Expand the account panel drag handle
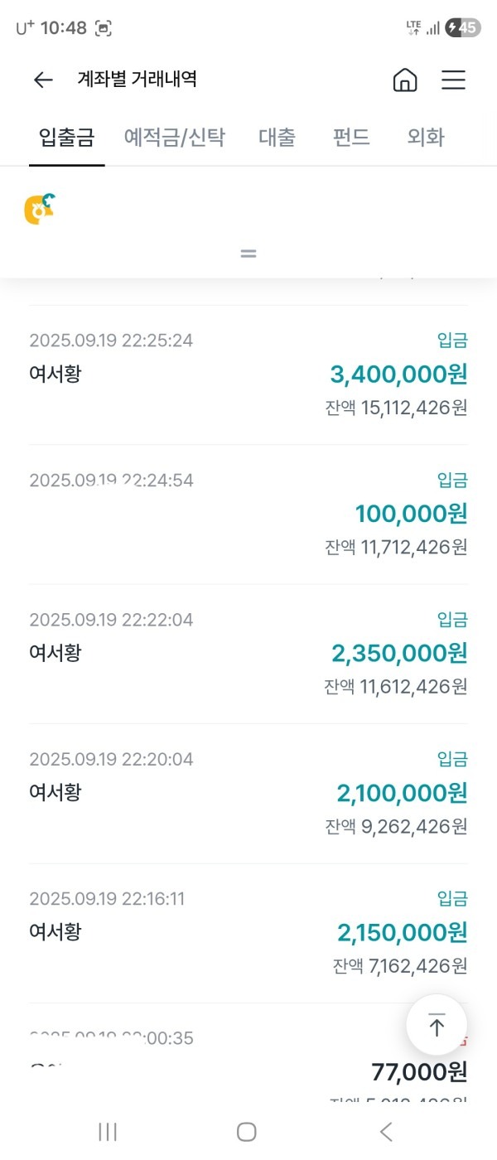The height and width of the screenshot is (1160, 497). (x=248, y=254)
